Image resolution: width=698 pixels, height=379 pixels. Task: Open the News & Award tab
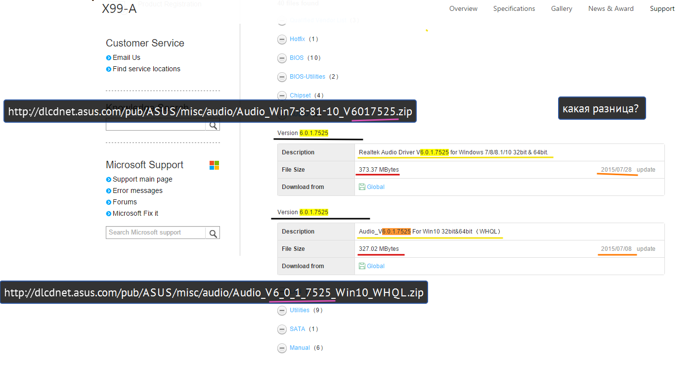611,8
